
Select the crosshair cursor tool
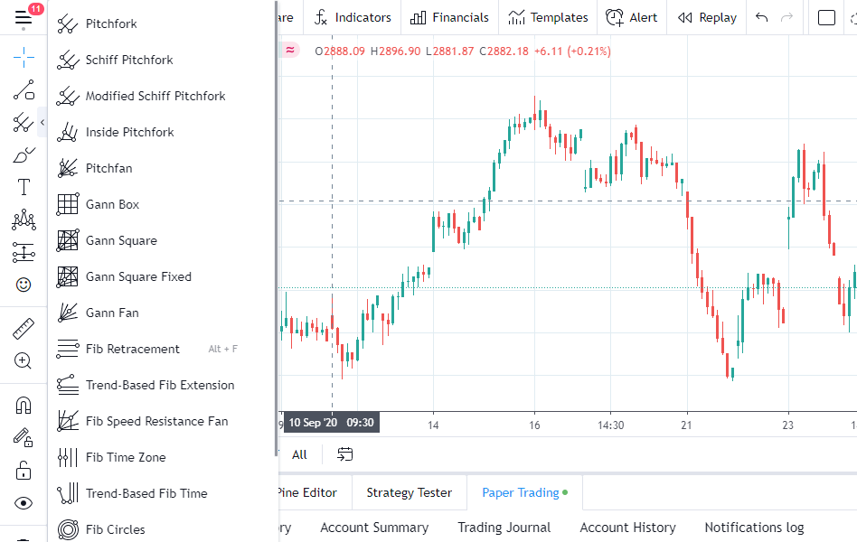24,59
